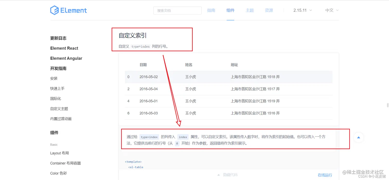Image resolution: width=389 pixels, height=180 pixels.
Task: Click the 开发指南 sidebar heading
Action: [x=58, y=68]
